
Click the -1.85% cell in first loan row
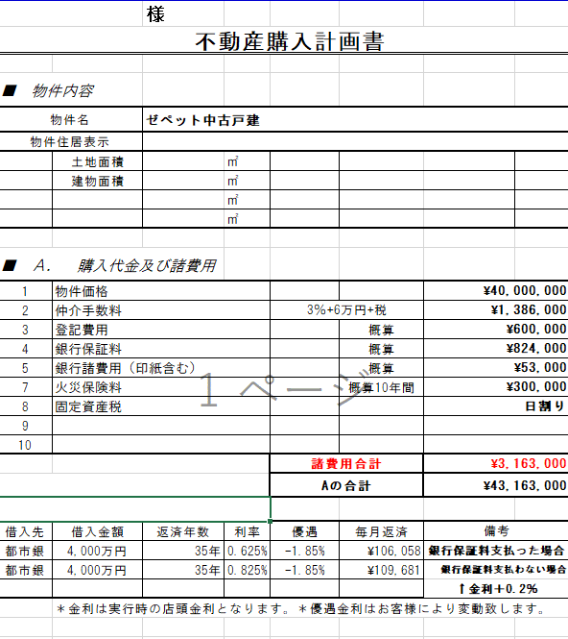click(x=305, y=551)
